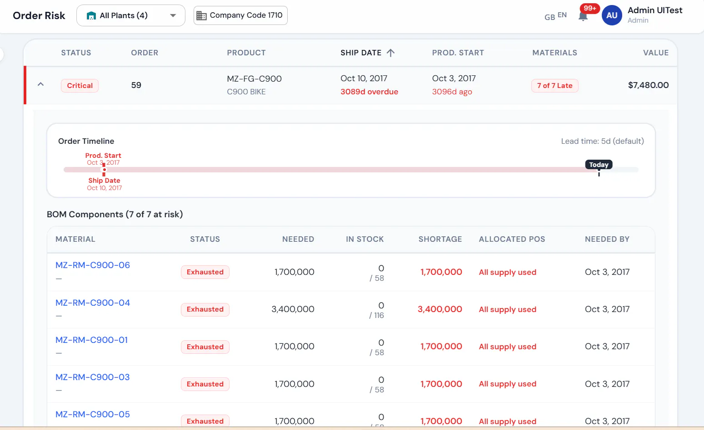Click the Company Code building icon
This screenshot has width=704, height=430.
click(201, 16)
